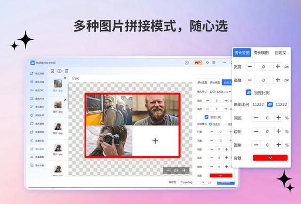
Task: Select the bearded man thumbnail in the image list
Action: coord(58,105)
